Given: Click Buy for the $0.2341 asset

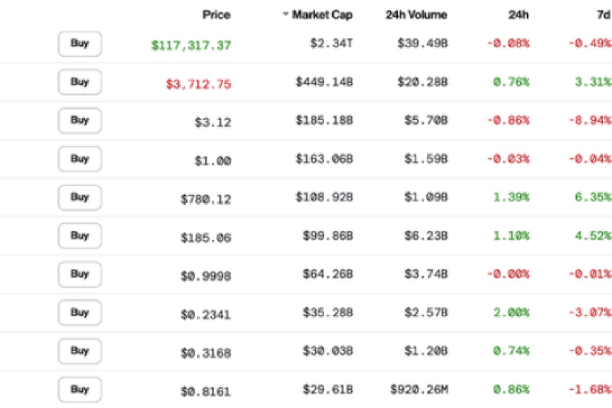Looking at the screenshot, I should pos(80,313).
